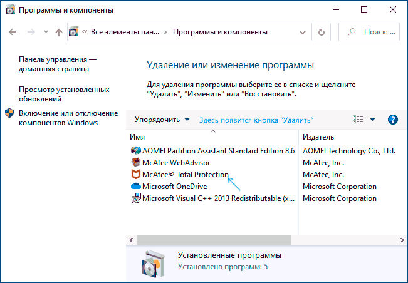This screenshot has width=408, height=283.
Task: Click the Forward navigation arrow
Action: click(x=31, y=32)
